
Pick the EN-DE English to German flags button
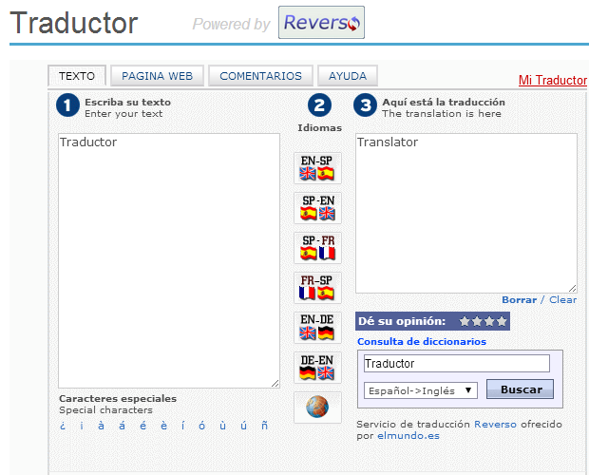(x=317, y=328)
